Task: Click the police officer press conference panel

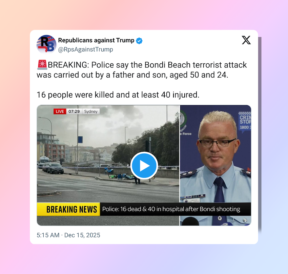Action: point(215,165)
